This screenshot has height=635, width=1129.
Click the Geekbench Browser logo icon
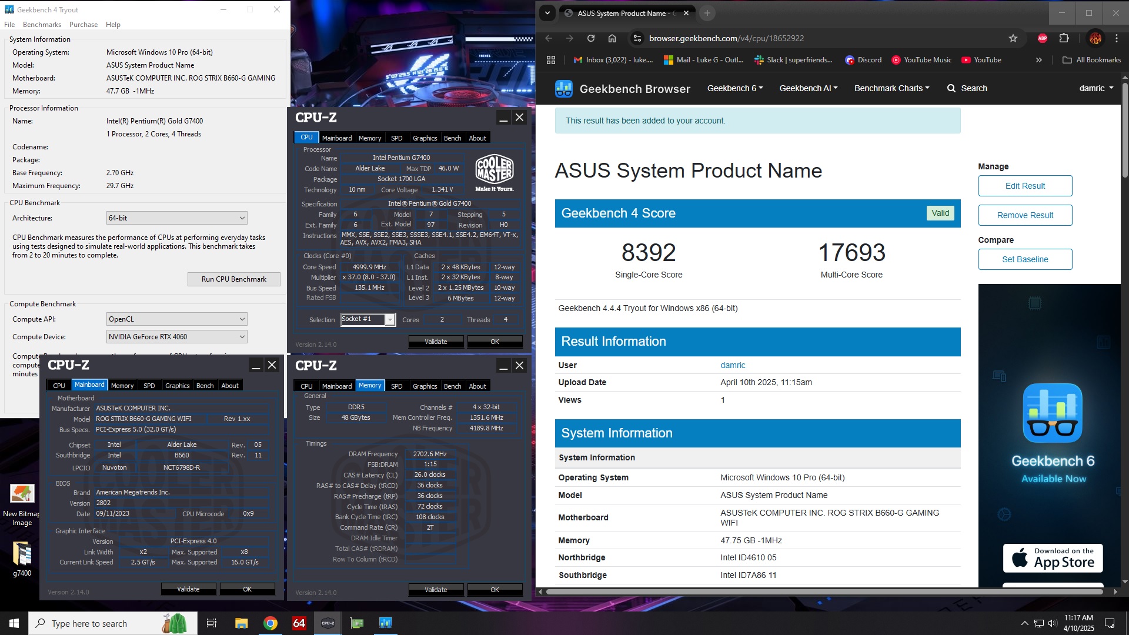click(x=564, y=89)
